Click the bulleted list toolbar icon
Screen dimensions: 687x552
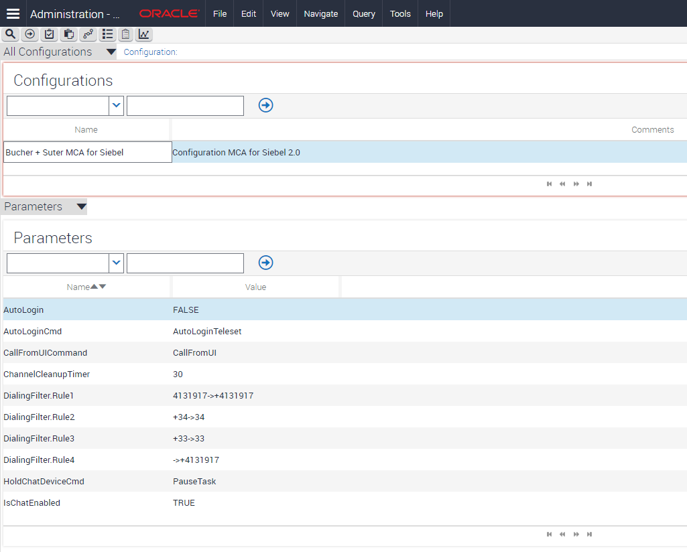click(x=107, y=34)
